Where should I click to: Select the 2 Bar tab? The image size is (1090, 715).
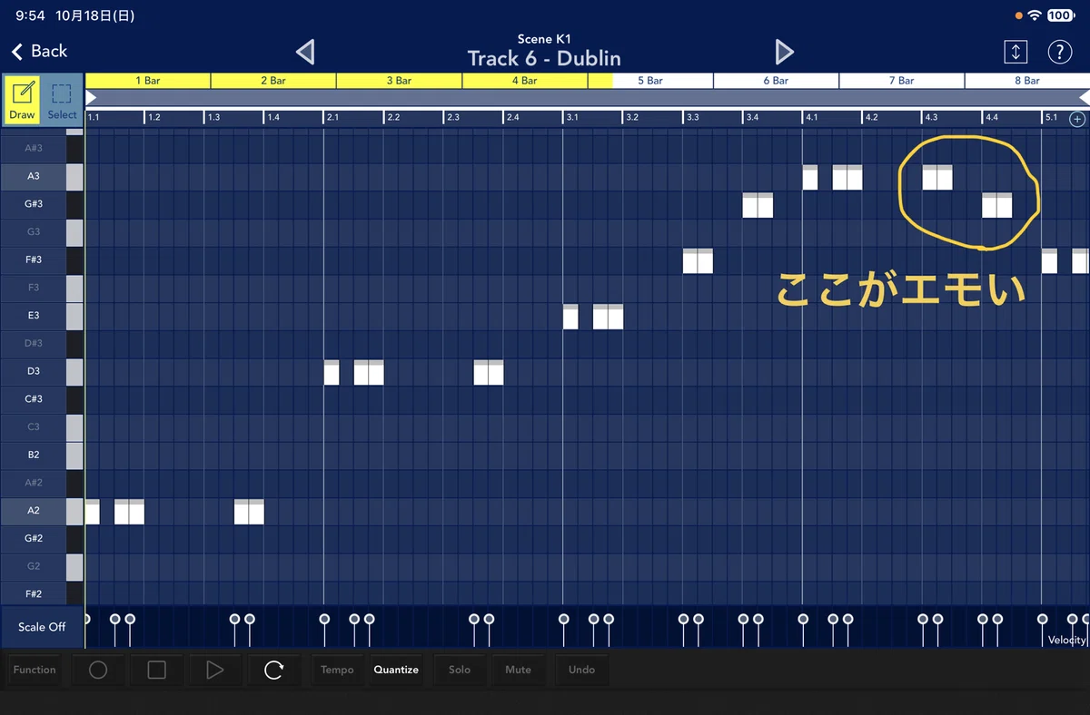(x=273, y=81)
